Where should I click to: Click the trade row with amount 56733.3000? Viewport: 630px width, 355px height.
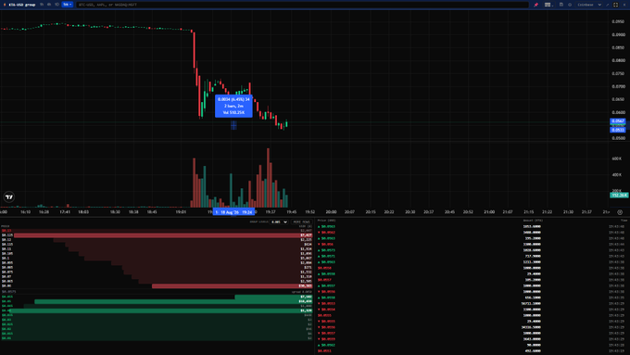(472, 303)
